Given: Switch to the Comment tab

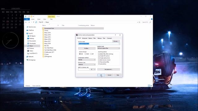Looking at the screenshot, I should 109,38.
